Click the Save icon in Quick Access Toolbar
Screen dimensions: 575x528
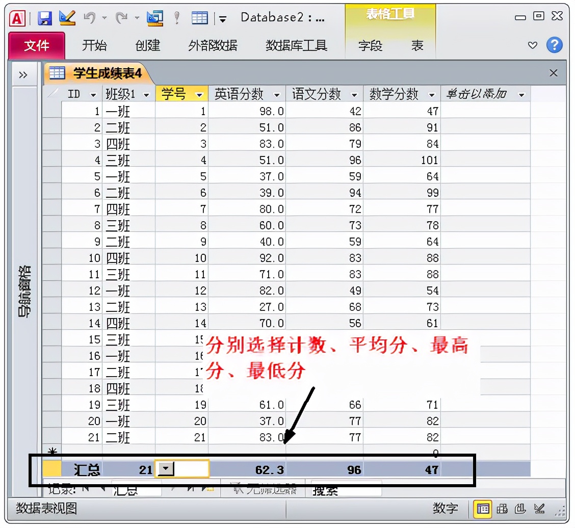pos(44,17)
